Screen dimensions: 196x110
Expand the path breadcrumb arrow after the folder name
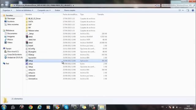73,5
